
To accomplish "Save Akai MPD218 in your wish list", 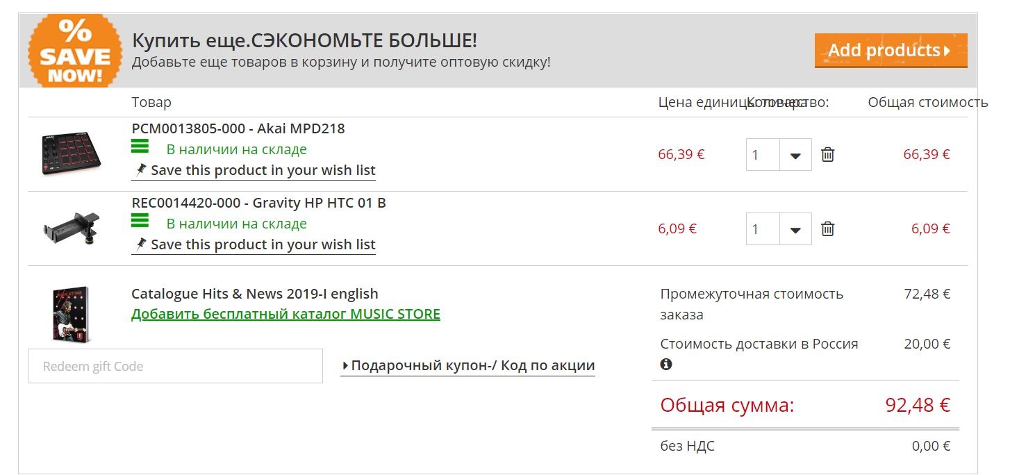I will click(263, 170).
